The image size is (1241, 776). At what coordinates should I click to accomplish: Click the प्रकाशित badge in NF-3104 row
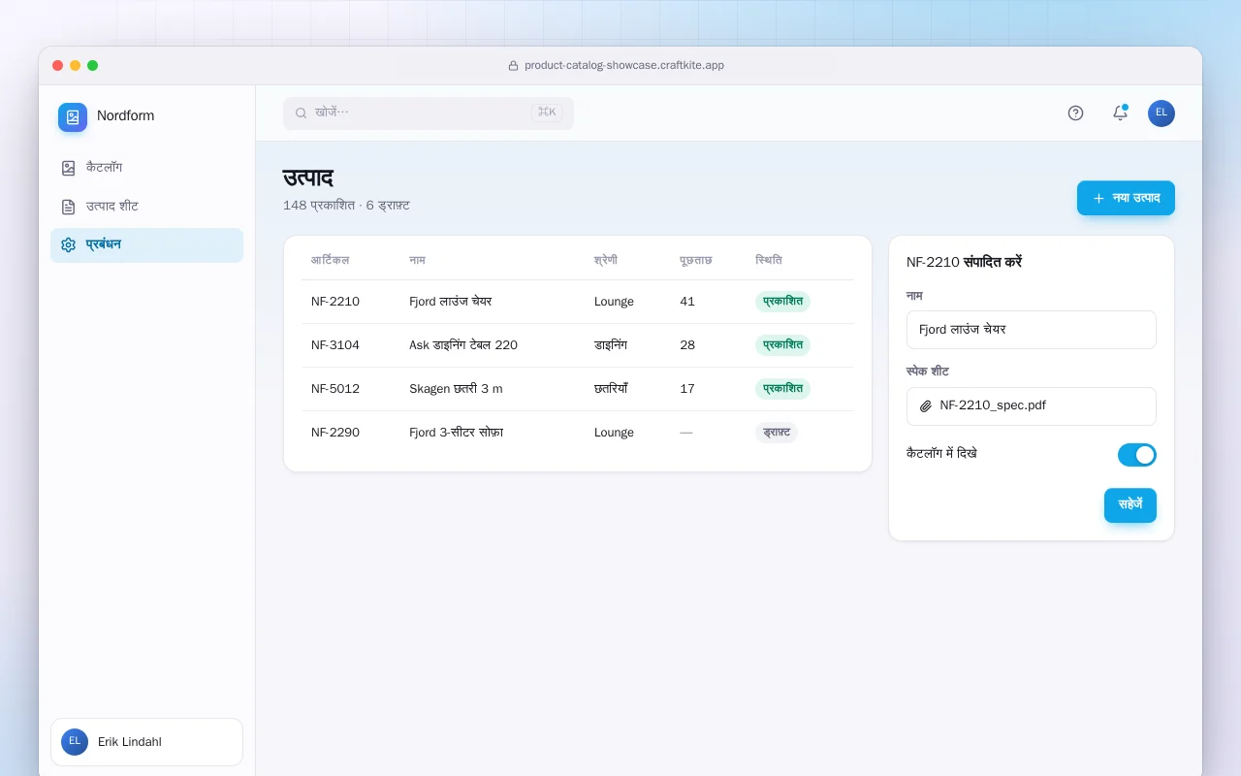point(782,345)
